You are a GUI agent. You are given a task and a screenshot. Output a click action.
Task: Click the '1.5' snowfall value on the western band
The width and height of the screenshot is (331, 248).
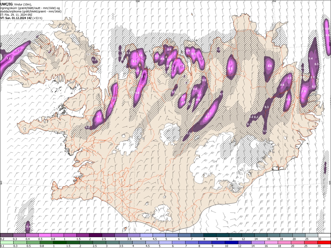[114, 97]
